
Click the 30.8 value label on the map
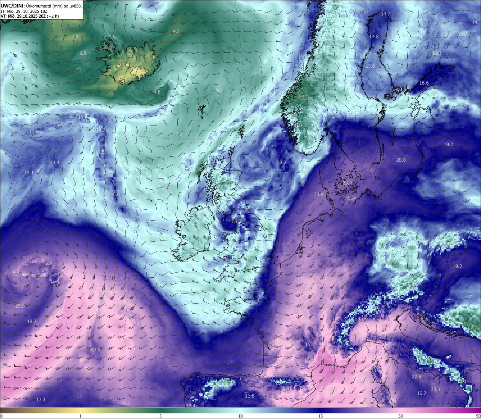coord(43,275)
